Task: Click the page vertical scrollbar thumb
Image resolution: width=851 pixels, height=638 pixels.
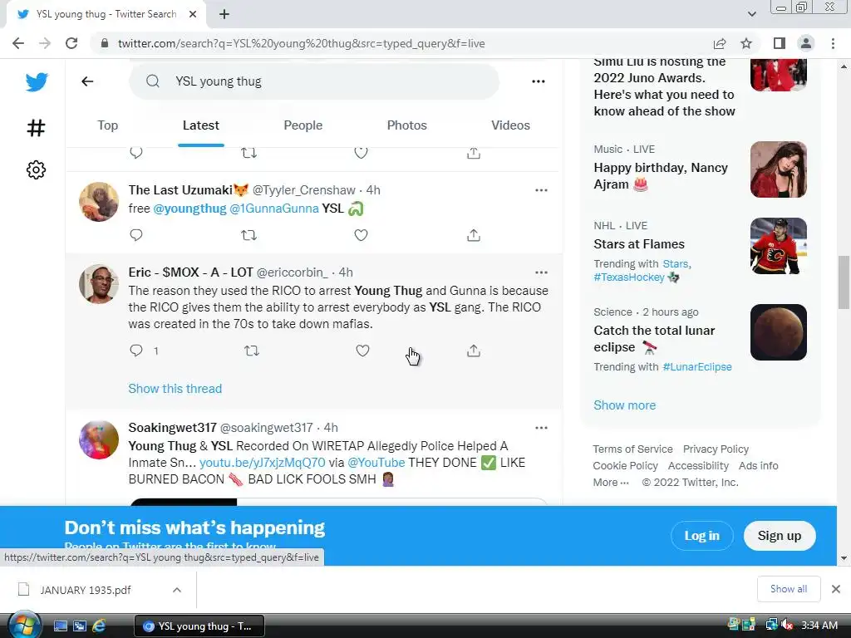Action: pyautogui.click(x=844, y=282)
